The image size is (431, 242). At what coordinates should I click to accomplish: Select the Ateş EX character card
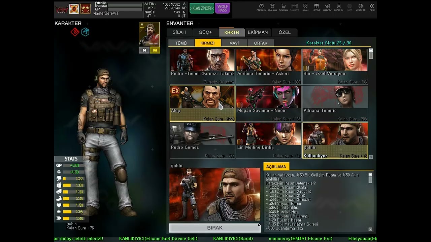pyautogui.click(x=202, y=104)
